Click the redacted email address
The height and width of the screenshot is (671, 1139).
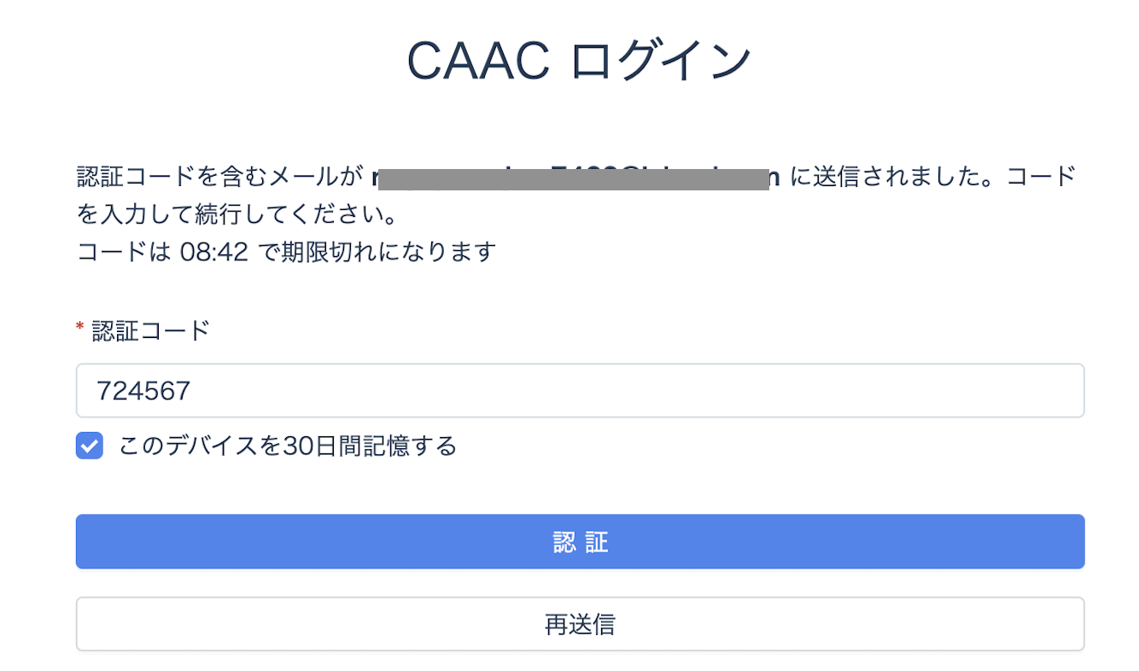570,178
